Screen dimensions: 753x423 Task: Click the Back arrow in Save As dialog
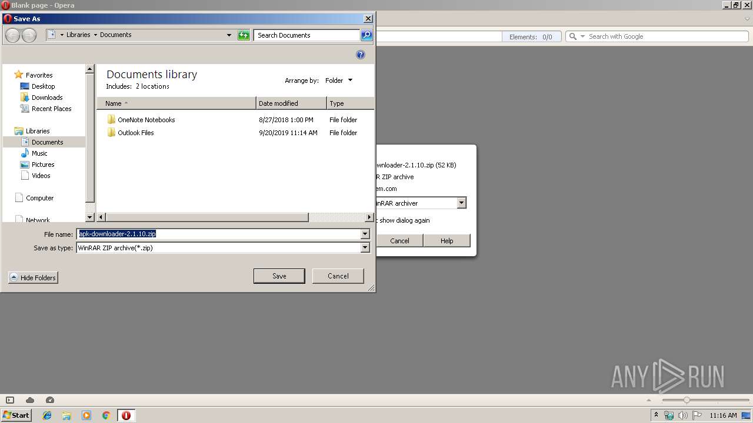point(12,35)
